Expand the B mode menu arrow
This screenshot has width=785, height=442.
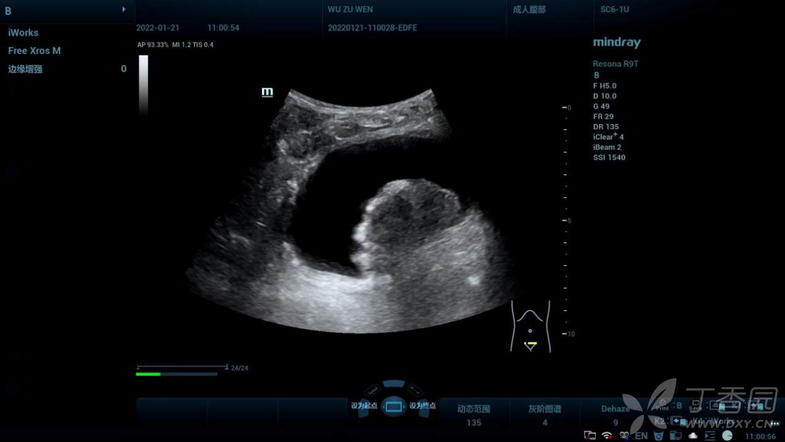(124, 10)
